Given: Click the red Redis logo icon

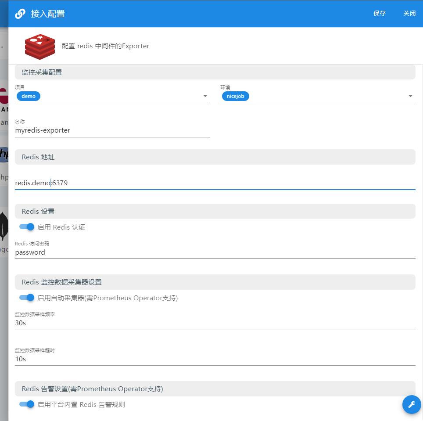Looking at the screenshot, I should tap(40, 47).
